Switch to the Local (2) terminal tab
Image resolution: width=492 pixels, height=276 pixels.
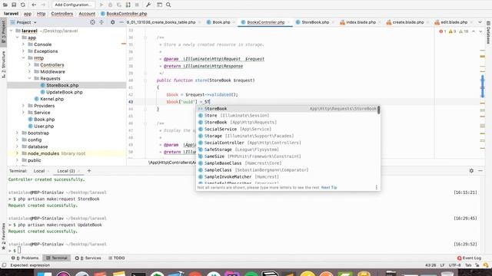click(x=66, y=171)
